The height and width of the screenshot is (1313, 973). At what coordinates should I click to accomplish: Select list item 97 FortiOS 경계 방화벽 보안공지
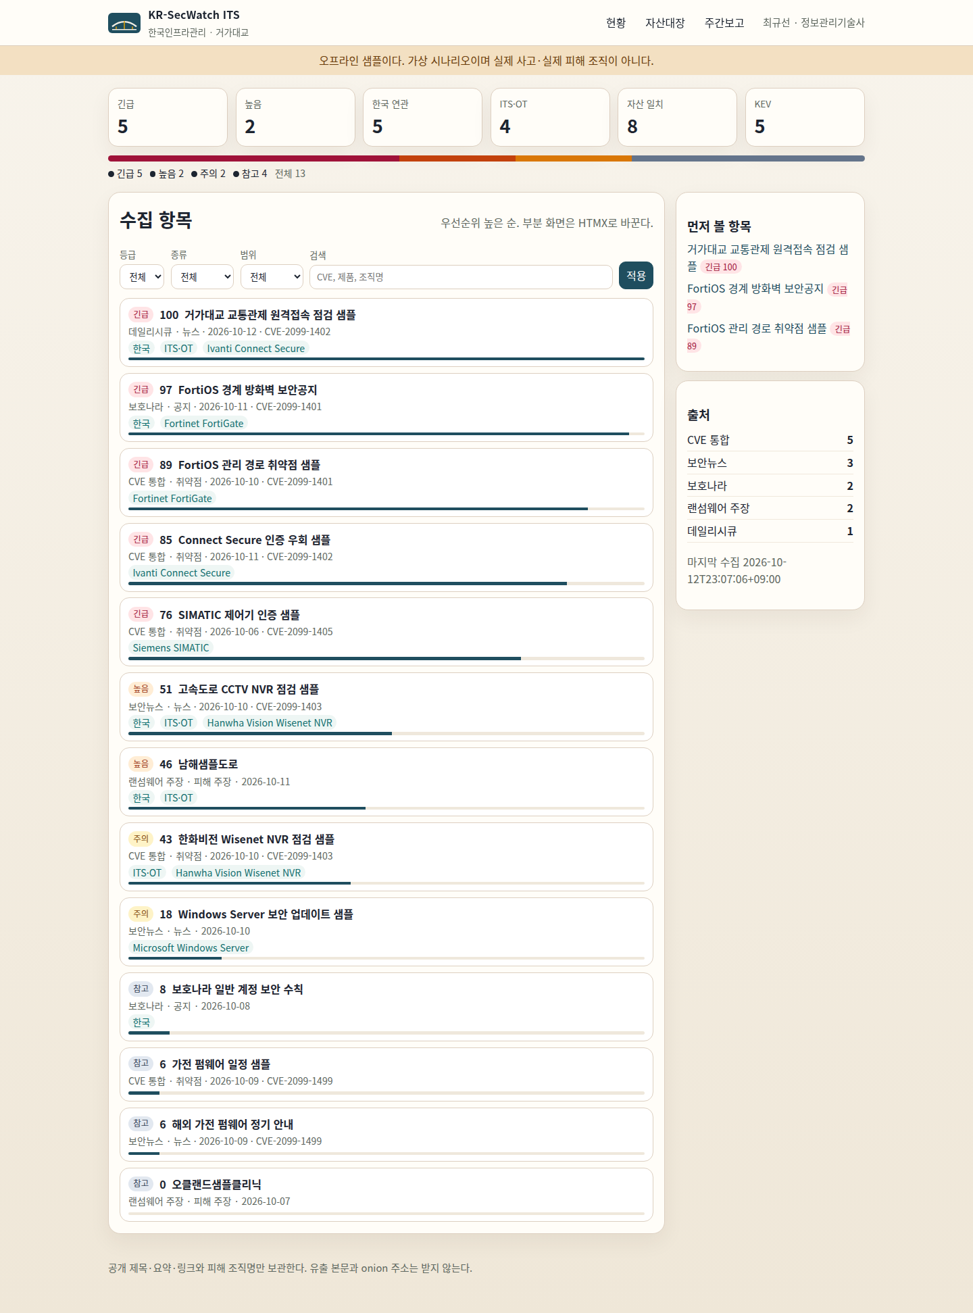(x=386, y=407)
